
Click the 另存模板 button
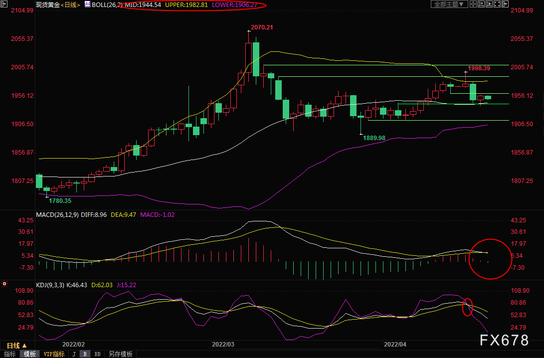(x=120, y=354)
